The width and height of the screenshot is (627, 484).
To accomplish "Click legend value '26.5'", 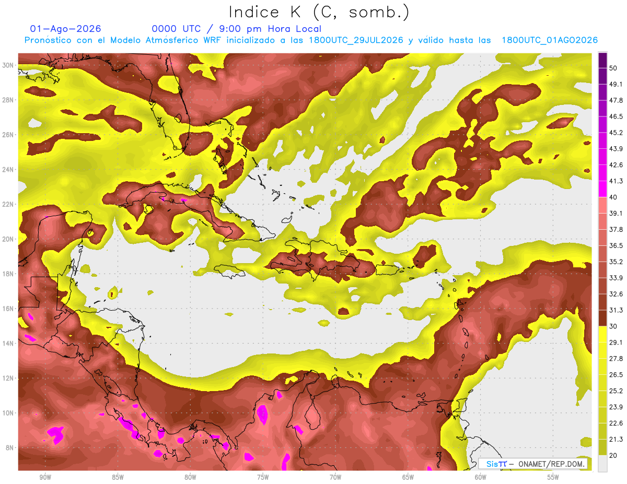I will 616,375.
